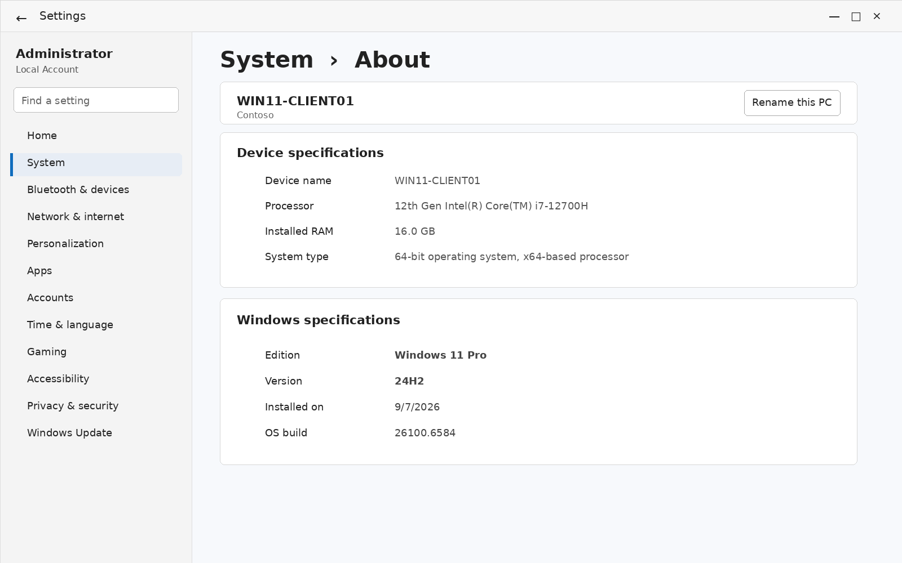Screen dimensions: 902x563
Task: Open Accounts settings
Action: tap(96, 298)
